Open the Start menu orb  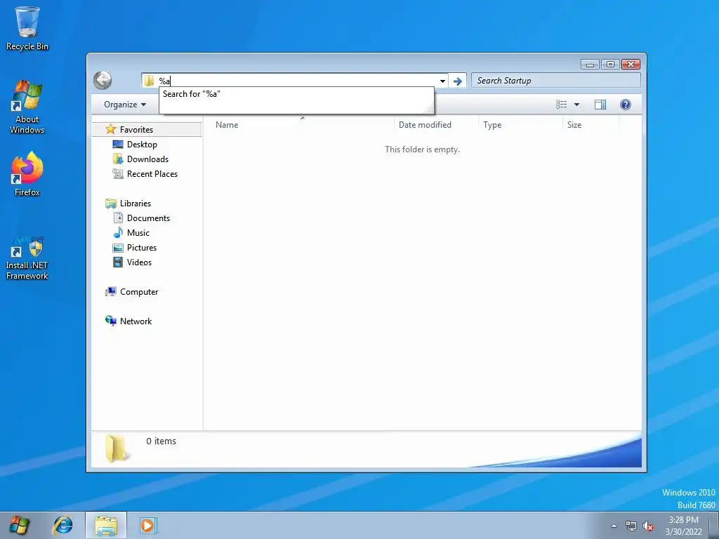[19, 525]
